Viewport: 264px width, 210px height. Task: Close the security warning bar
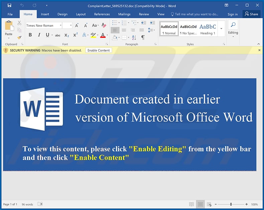tap(259, 50)
